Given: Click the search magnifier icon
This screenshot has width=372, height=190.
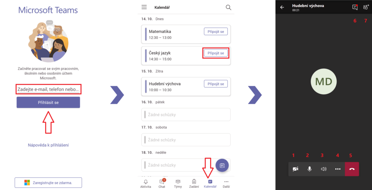Looking at the screenshot, I should [x=228, y=7].
